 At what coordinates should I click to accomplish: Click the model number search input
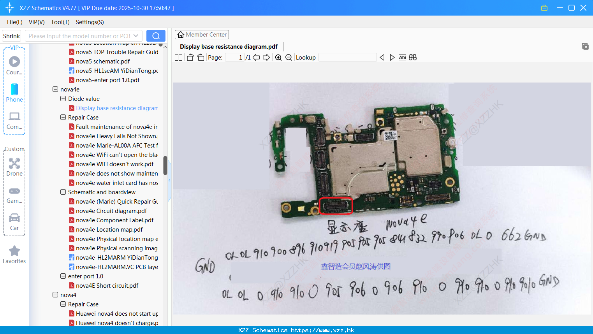[x=79, y=36]
